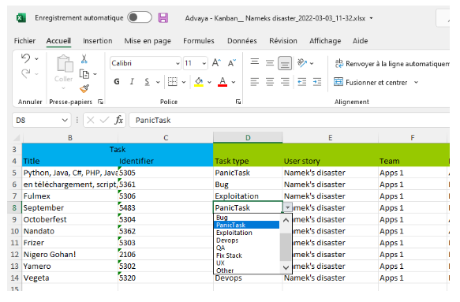Open the Fichier menu
Image resolution: width=460 pixels, height=302 pixels.
click(24, 41)
